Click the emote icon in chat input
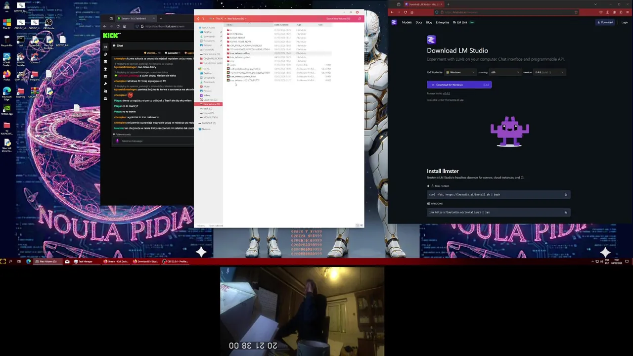This screenshot has height=356, width=633. (117, 141)
